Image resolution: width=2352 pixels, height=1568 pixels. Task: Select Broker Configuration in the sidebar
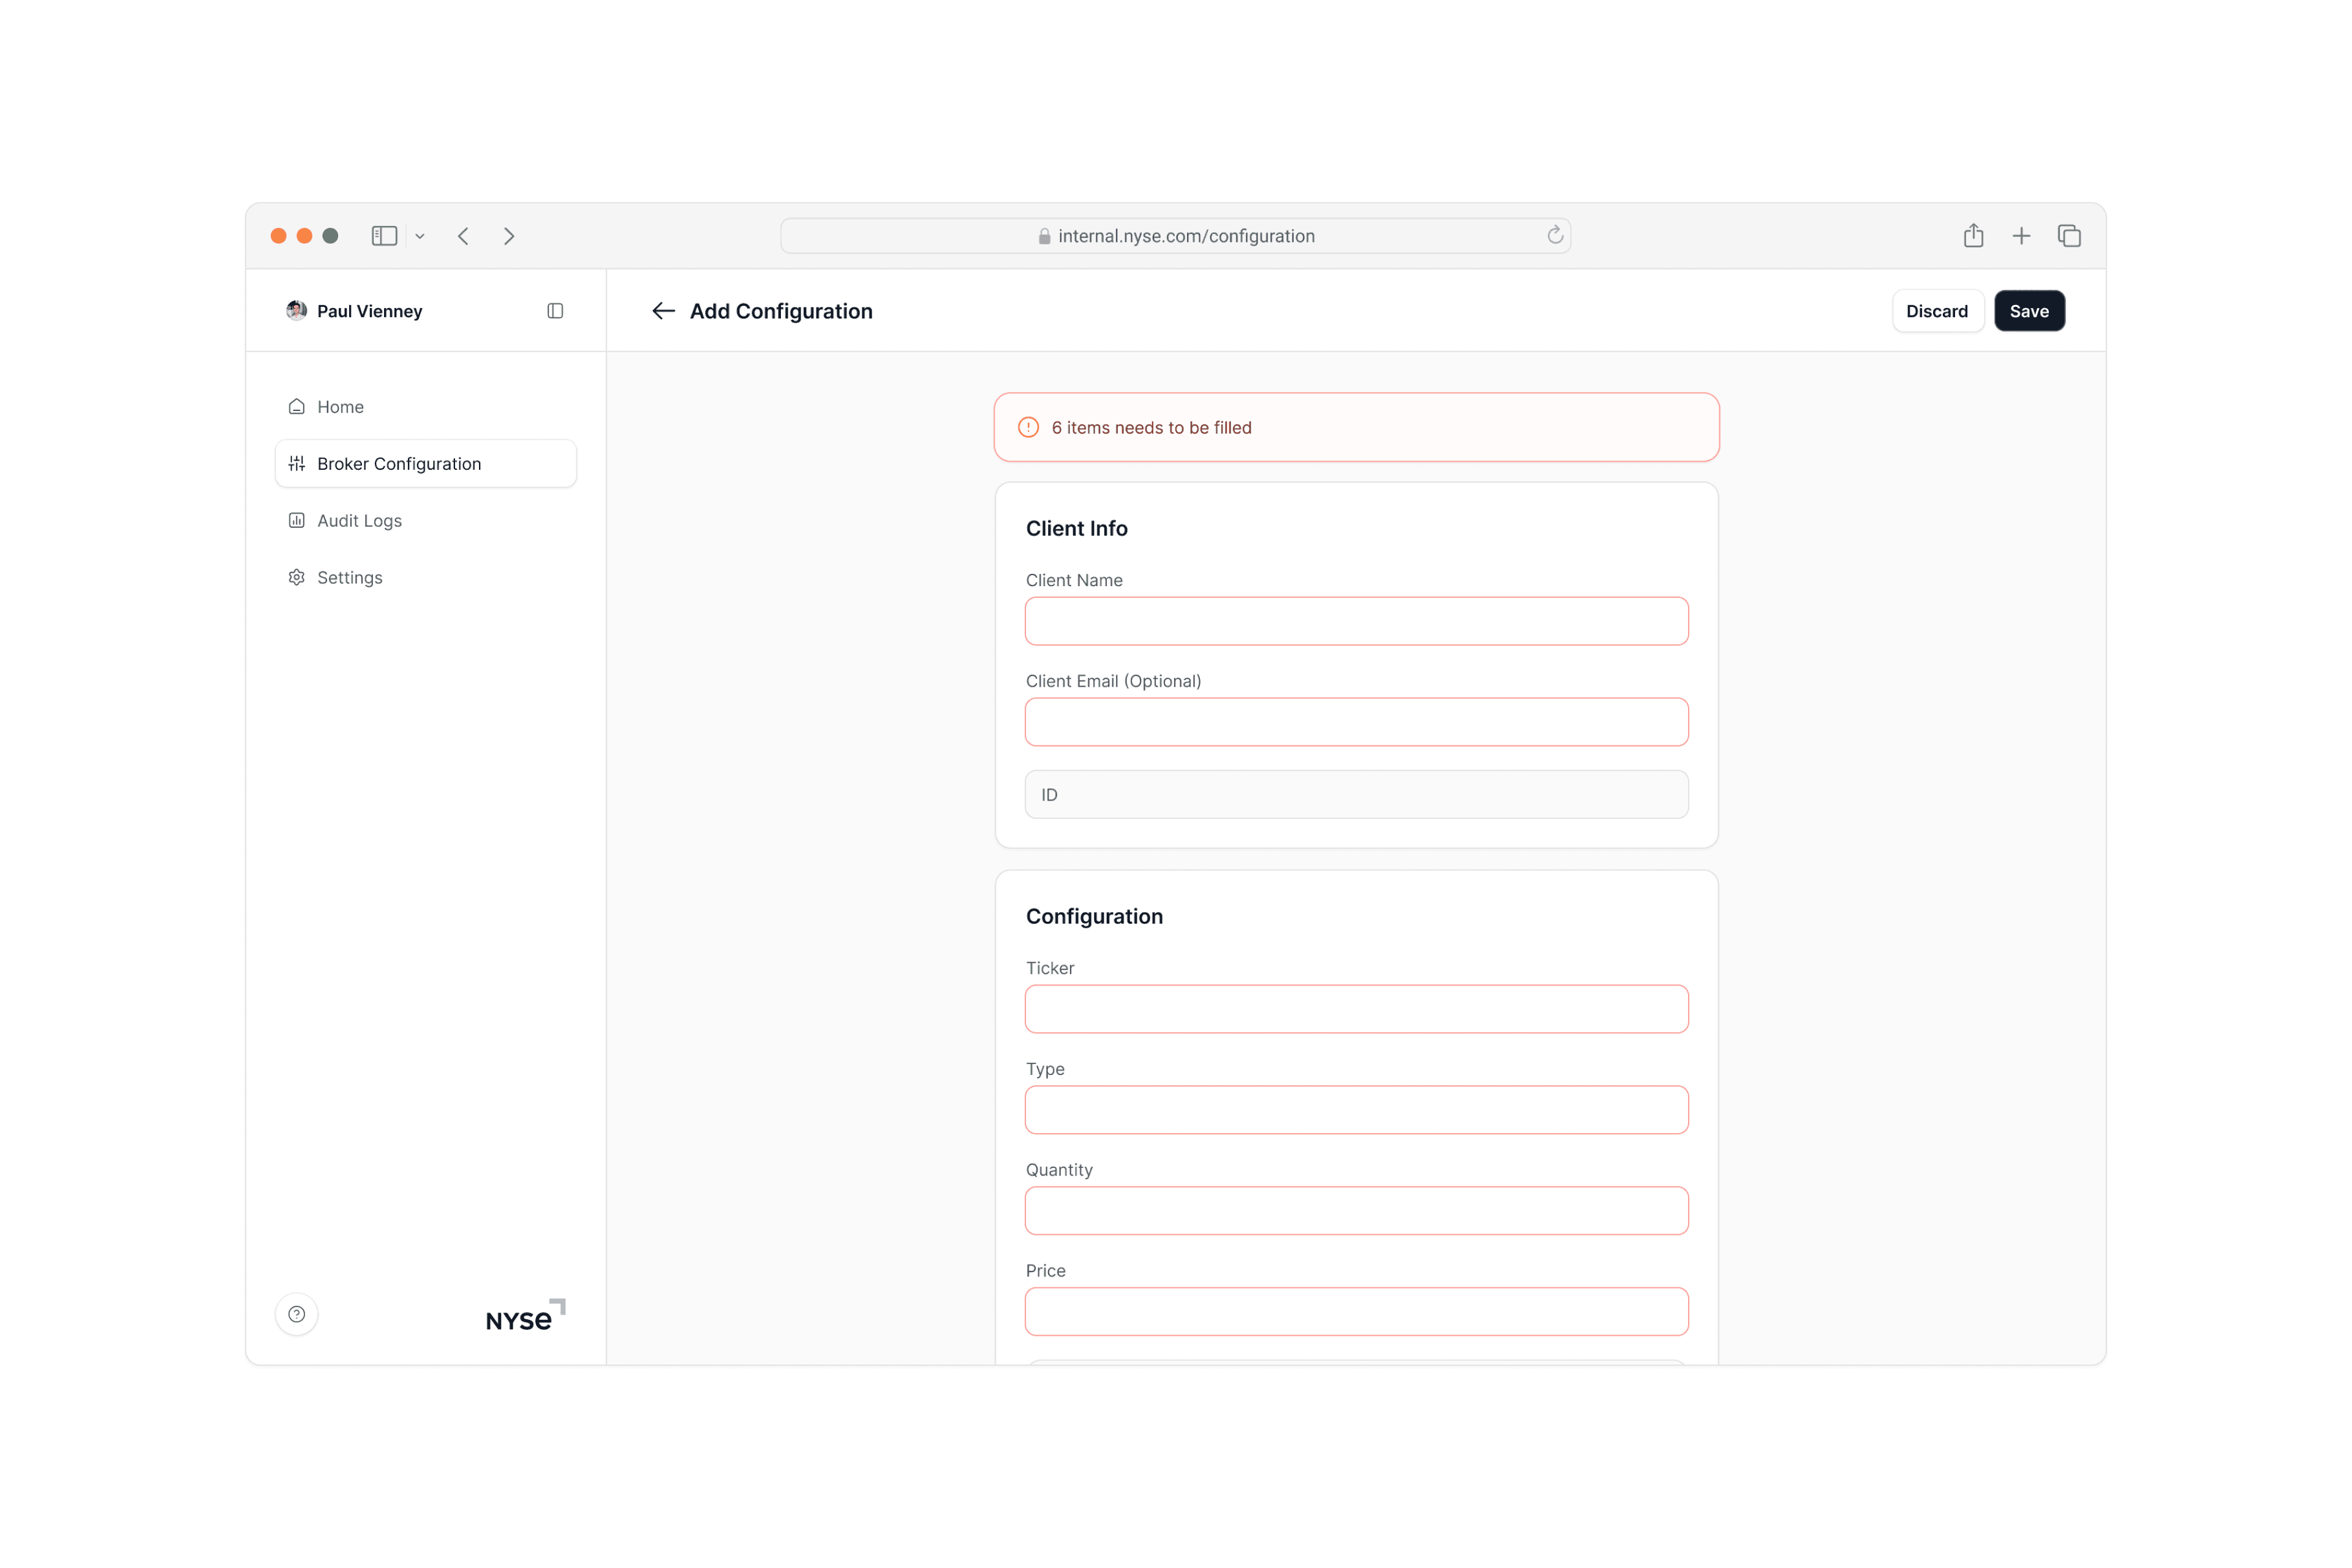click(x=426, y=463)
